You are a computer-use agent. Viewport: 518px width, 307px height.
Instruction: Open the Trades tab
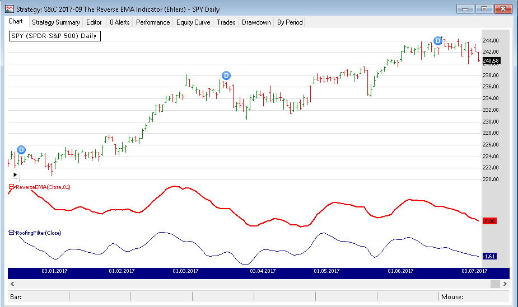(226, 22)
